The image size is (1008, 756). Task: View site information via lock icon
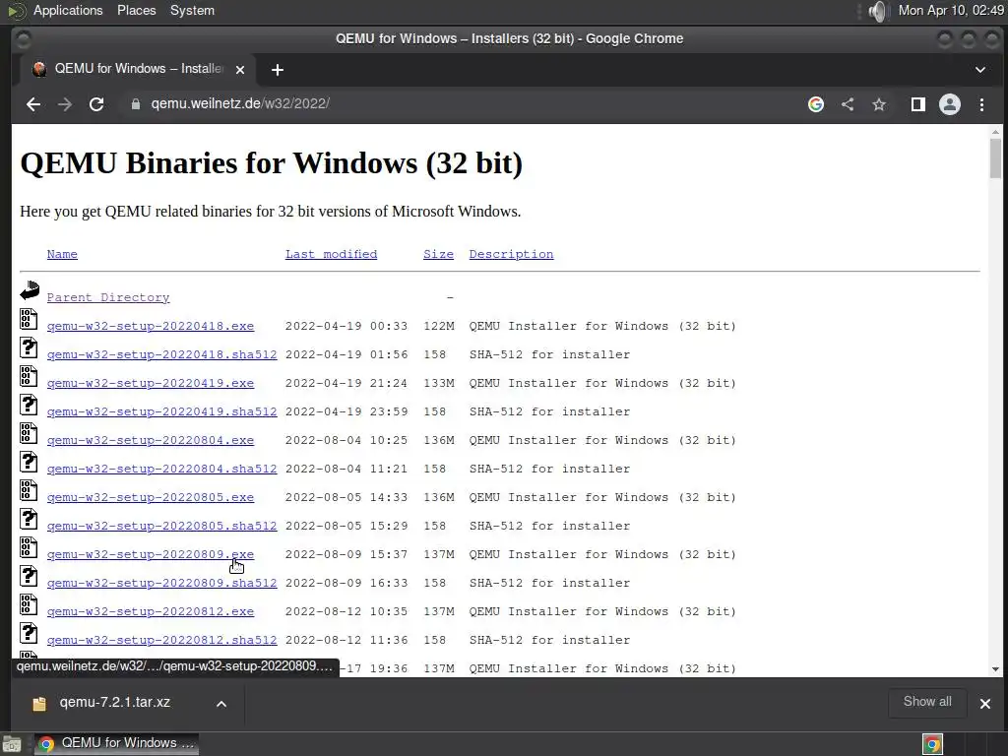click(x=136, y=104)
